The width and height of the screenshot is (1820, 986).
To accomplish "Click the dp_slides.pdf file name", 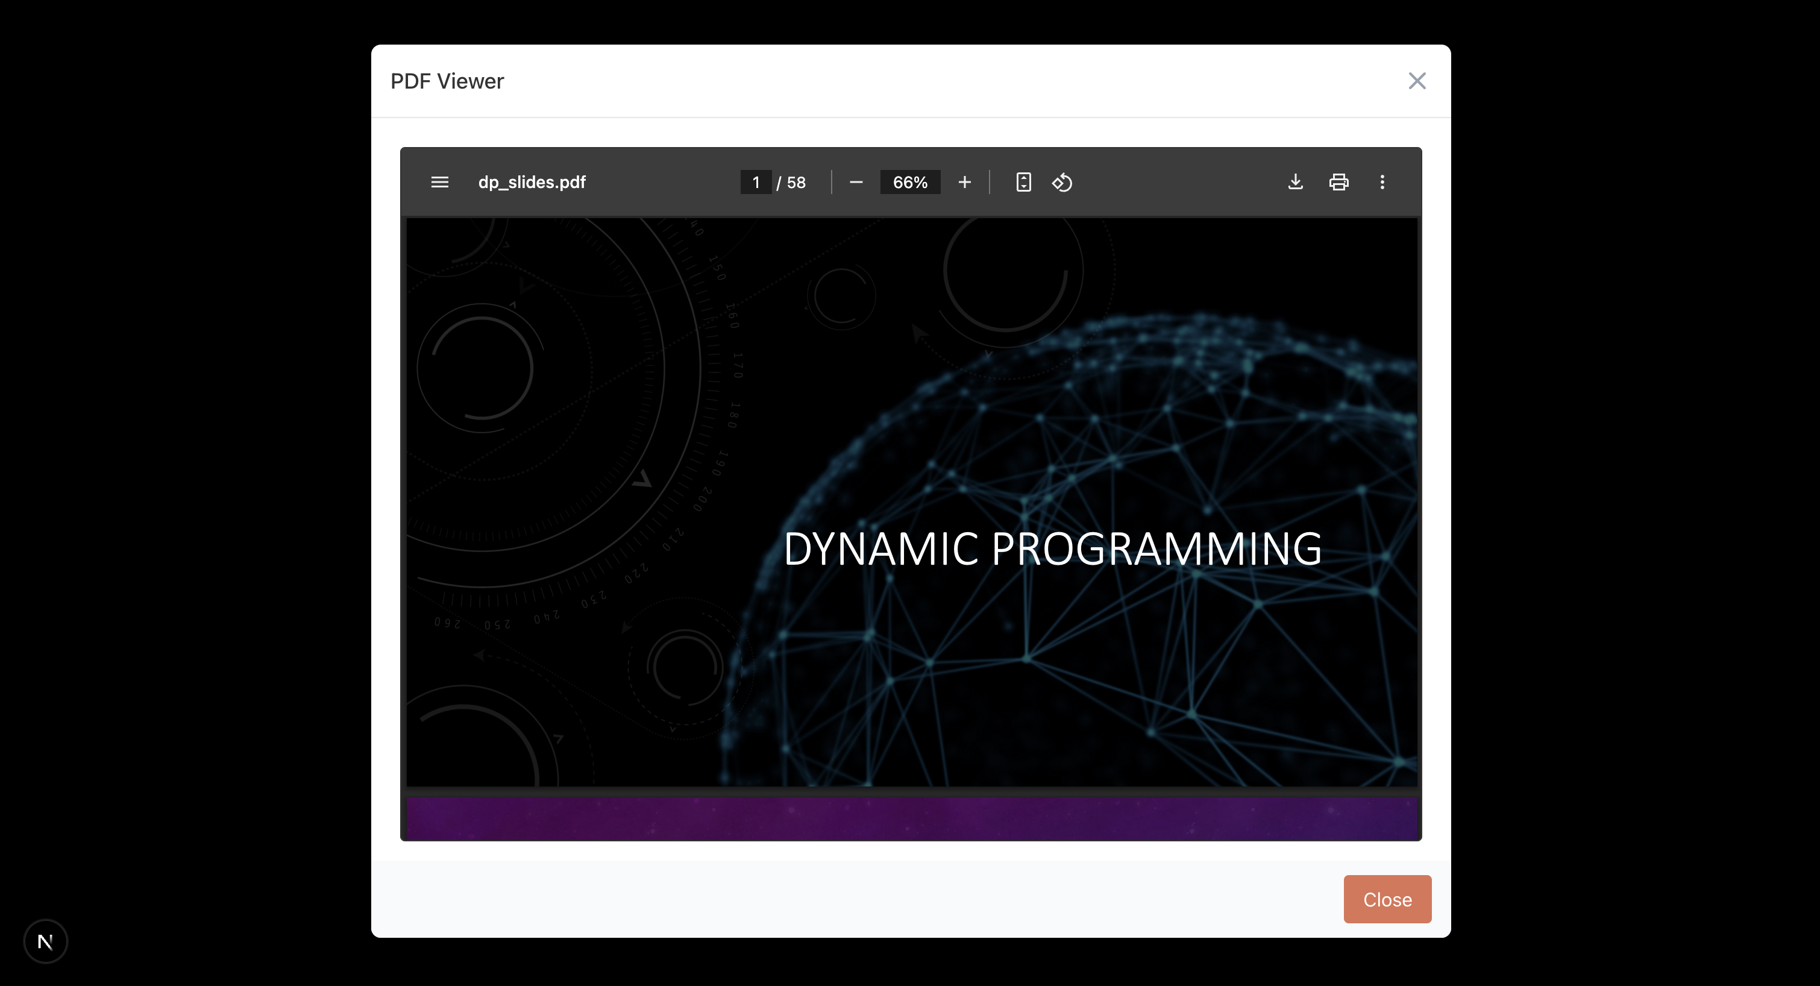I will [532, 183].
